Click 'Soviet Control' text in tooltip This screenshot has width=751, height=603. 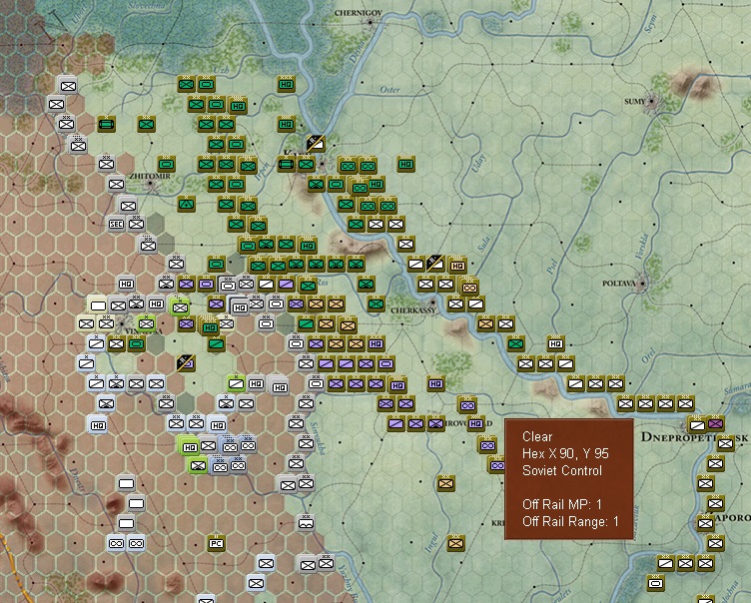(562, 471)
